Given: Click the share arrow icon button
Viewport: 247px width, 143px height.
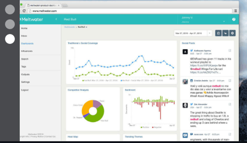Looking at the screenshot, I should [x=225, y=33].
